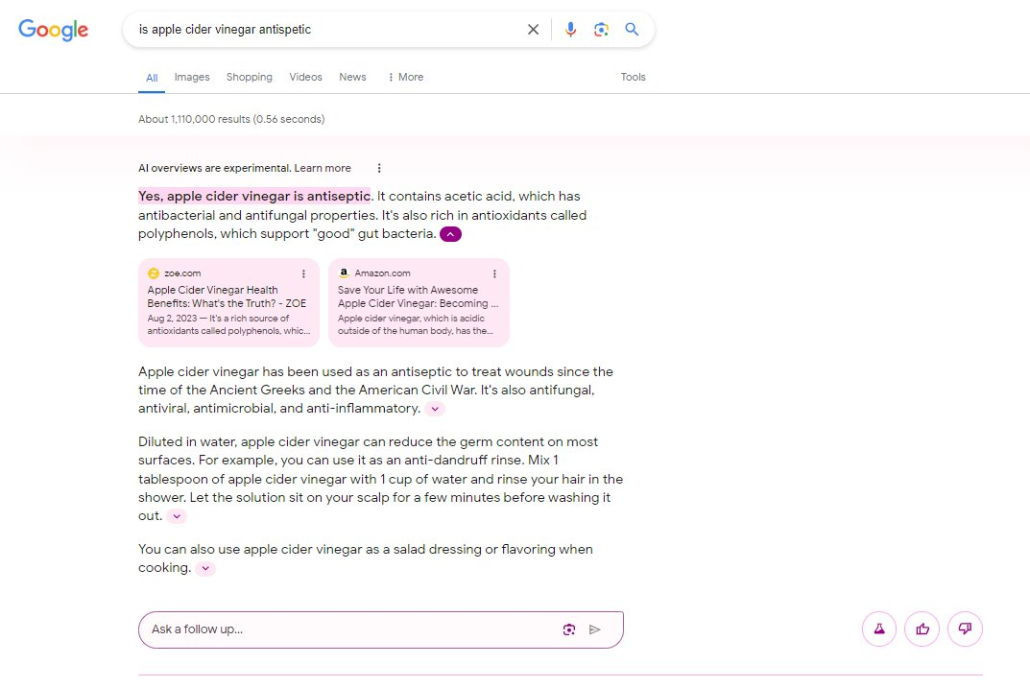Click the Google logo
Viewport: 1030px width, 688px height.
tap(53, 30)
